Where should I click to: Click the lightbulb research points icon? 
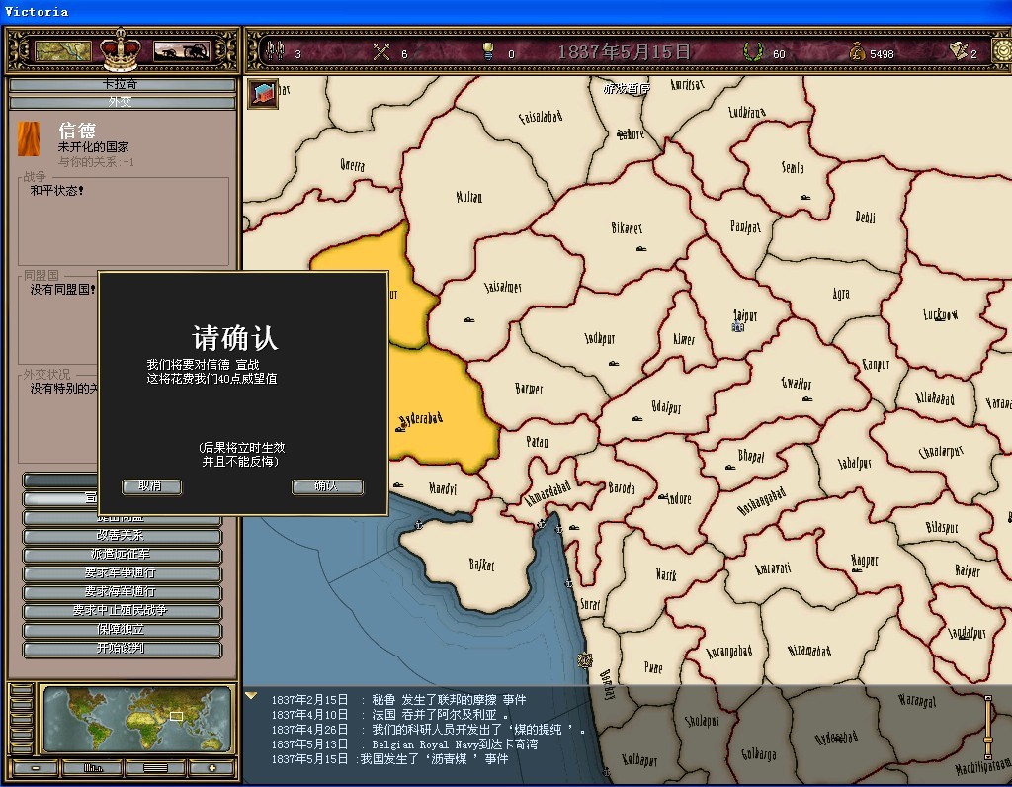[x=488, y=51]
